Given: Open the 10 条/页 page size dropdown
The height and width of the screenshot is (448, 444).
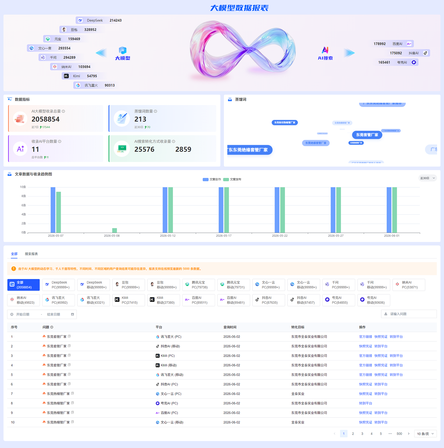Looking at the screenshot, I should 425,434.
